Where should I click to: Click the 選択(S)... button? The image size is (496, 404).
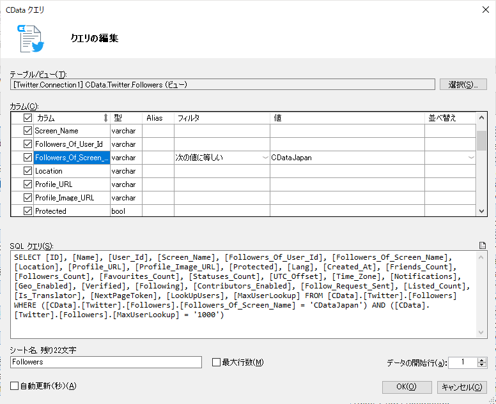point(463,84)
